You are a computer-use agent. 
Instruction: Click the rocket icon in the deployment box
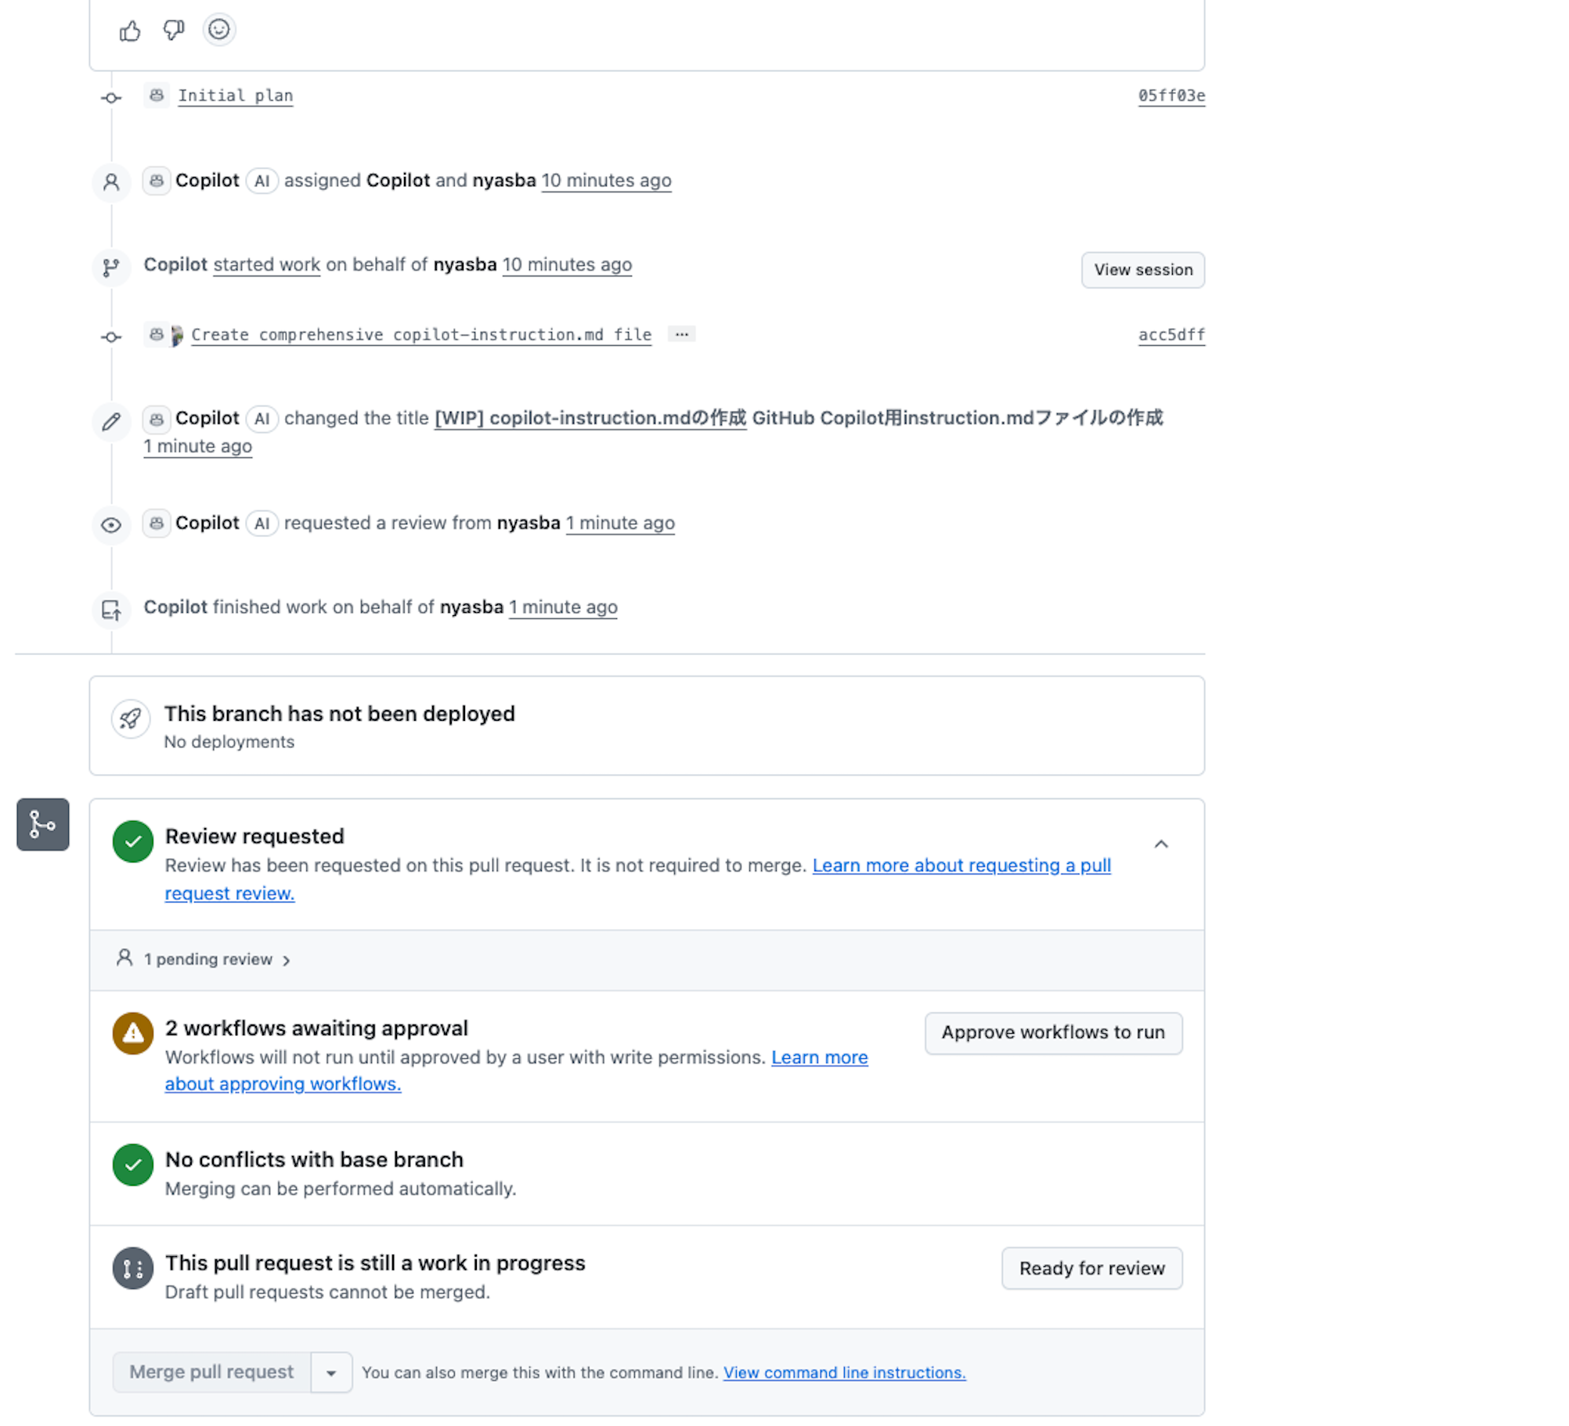132,718
